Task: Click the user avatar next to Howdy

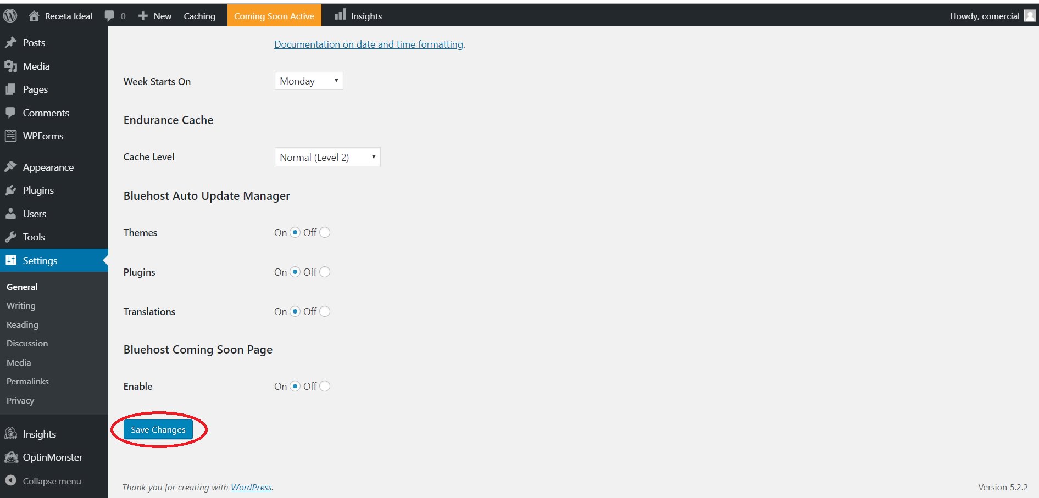Action: pyautogui.click(x=1030, y=16)
